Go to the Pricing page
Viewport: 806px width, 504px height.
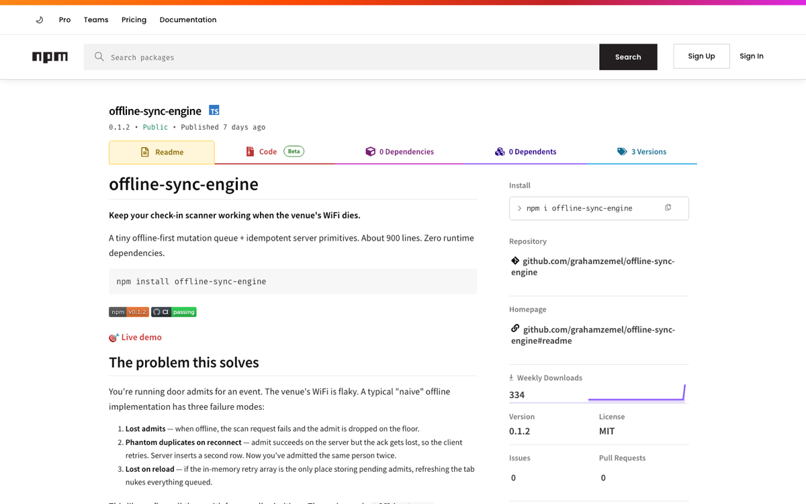pyautogui.click(x=134, y=20)
